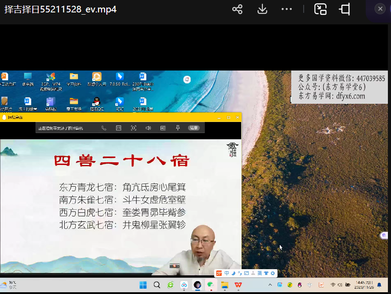Viewport: 391px width, 294px height.
Task: Toggle HD quality in remote toolbar
Action: [x=163, y=128]
